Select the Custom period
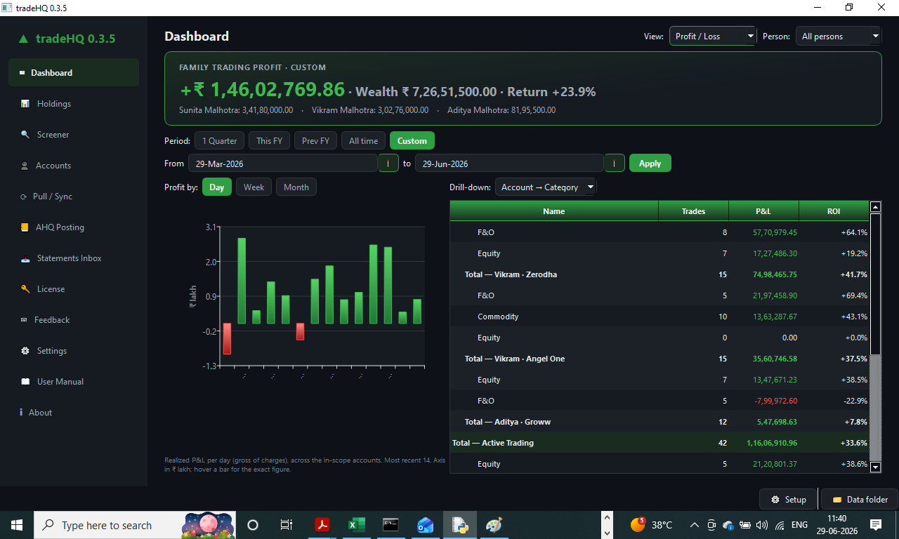The height and width of the screenshot is (539, 899). point(412,141)
